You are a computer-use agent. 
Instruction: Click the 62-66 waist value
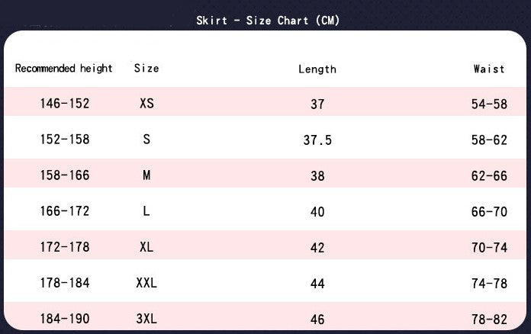pyautogui.click(x=489, y=176)
